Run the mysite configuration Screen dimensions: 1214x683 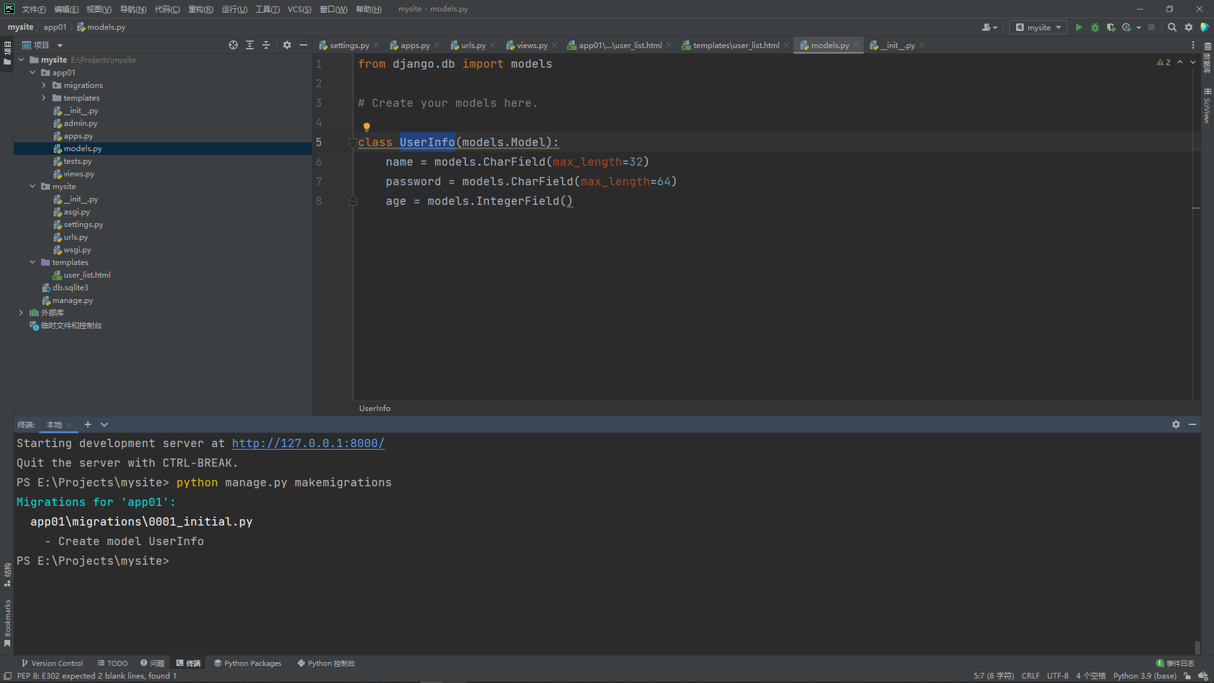click(x=1079, y=27)
